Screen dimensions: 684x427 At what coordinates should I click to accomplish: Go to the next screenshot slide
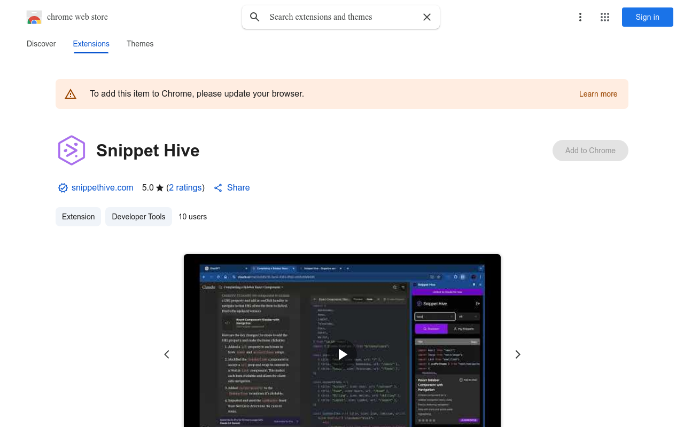(x=517, y=354)
